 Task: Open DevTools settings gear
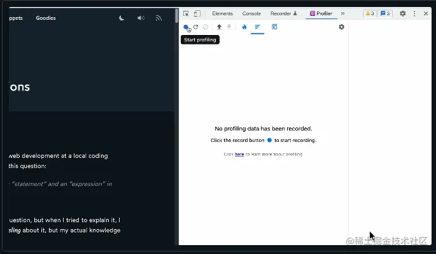point(403,13)
